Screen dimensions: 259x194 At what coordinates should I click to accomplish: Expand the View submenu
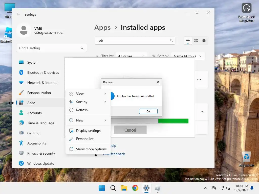pyautogui.click(x=88, y=94)
